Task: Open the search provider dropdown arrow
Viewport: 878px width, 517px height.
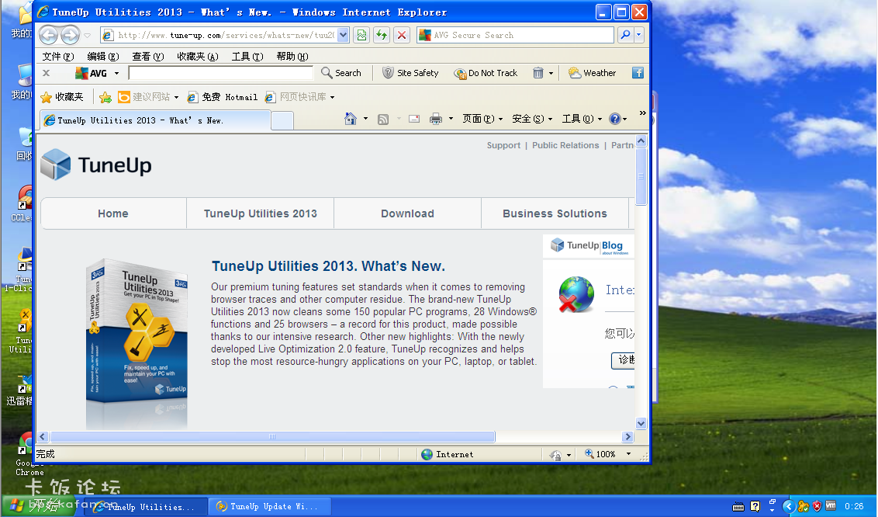Action: point(639,35)
